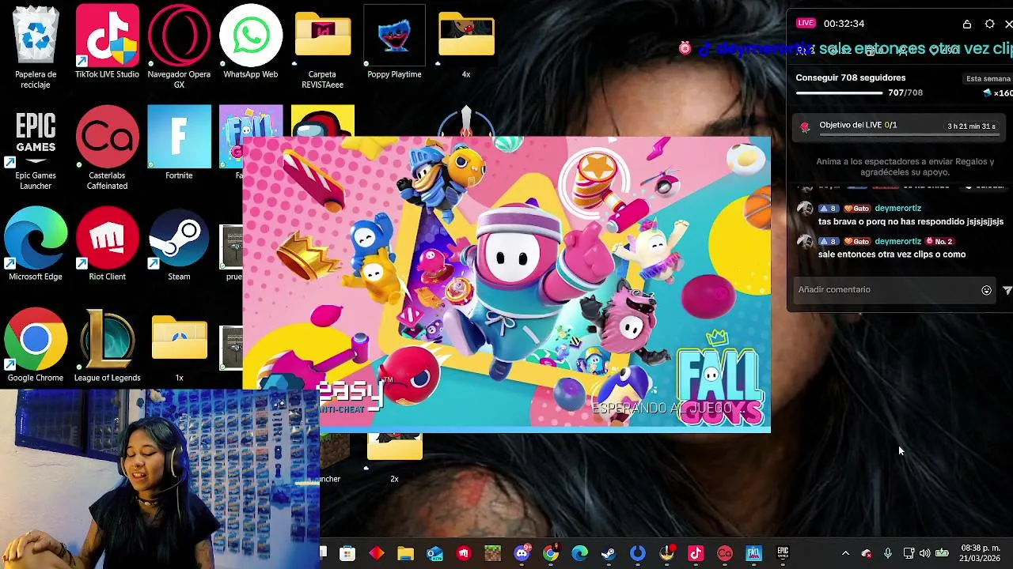Viewport: 1013px width, 569px height.
Task: Click deymerortiz with No. 2 badge
Action: 897,242
